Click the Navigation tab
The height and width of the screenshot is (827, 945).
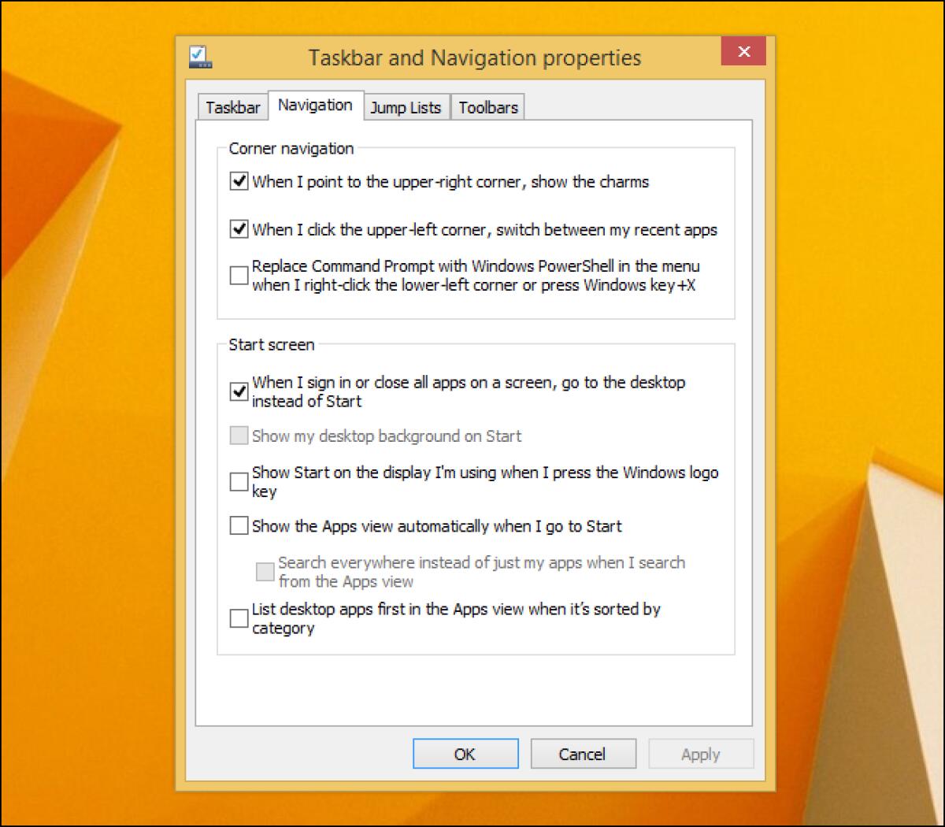click(x=315, y=105)
